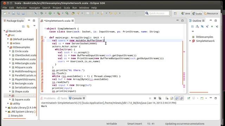The width and height of the screenshot is (225, 126).
Task: Click the Save All toolbar icon
Action: pyautogui.click(x=18, y=13)
